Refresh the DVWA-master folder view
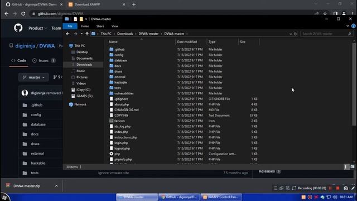Screen dimensions: 357x201 (295, 33)
